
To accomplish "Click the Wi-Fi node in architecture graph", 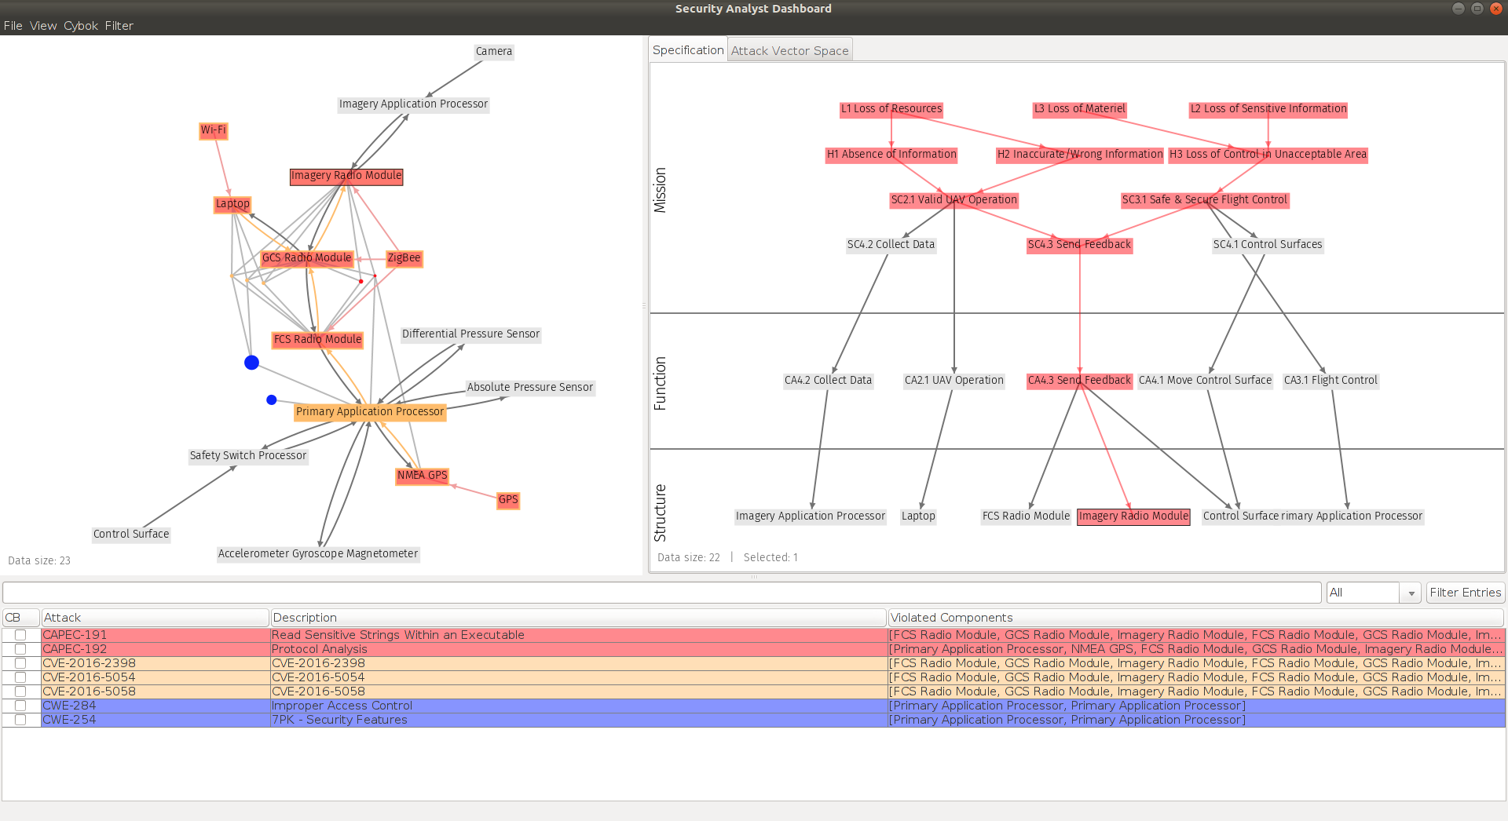I will pyautogui.click(x=213, y=130).
